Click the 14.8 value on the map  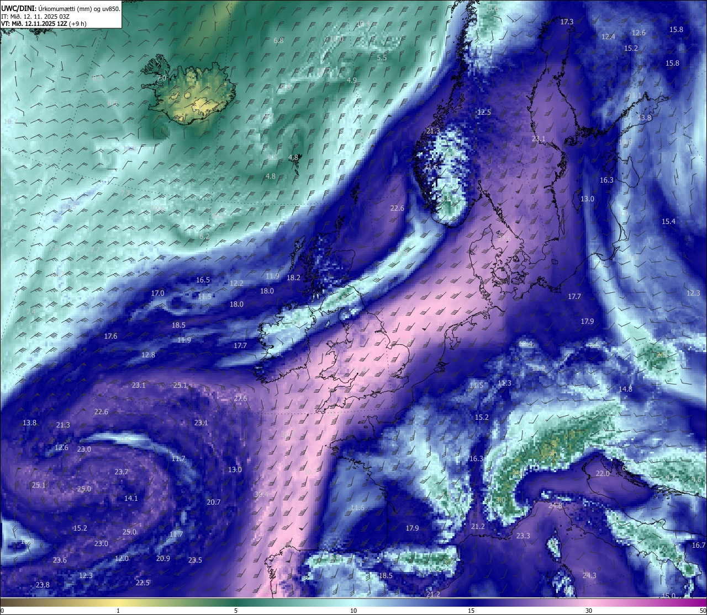click(625, 389)
